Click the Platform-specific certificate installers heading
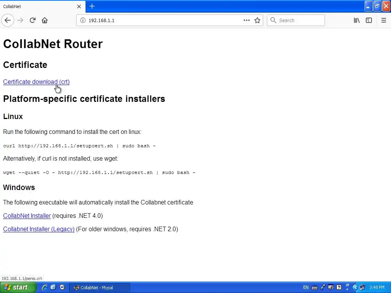 click(84, 99)
